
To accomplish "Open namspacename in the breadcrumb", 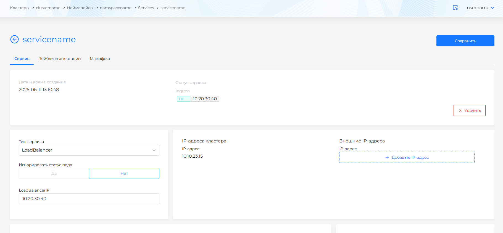I will coord(115,8).
